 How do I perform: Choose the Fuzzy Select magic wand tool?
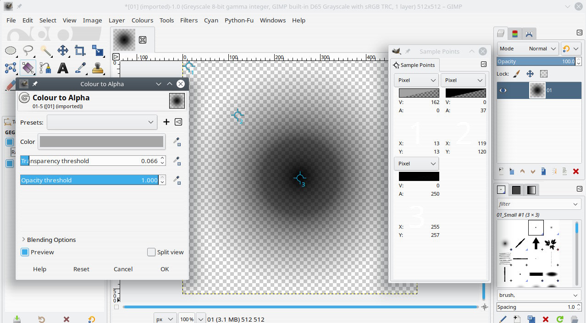pyautogui.click(x=45, y=50)
